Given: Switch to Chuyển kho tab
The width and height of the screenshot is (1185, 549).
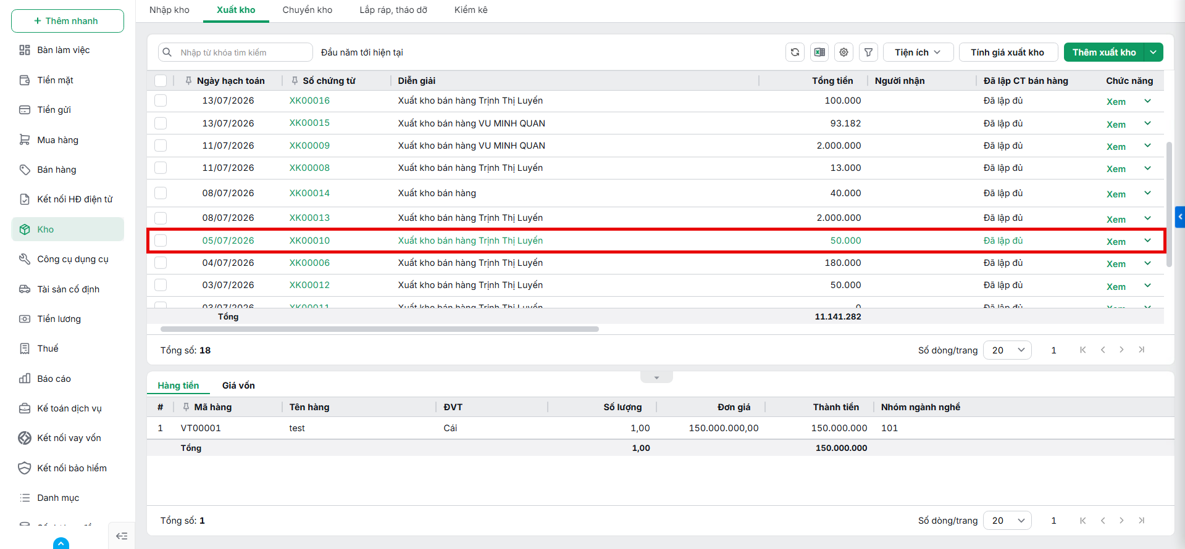Looking at the screenshot, I should [308, 10].
